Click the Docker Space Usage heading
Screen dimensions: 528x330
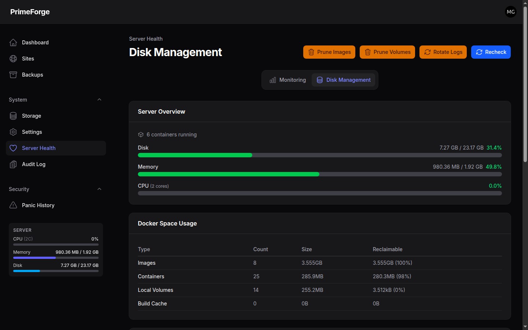167,224
